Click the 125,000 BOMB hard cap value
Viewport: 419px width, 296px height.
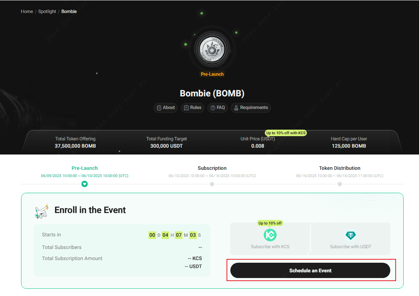click(x=349, y=146)
